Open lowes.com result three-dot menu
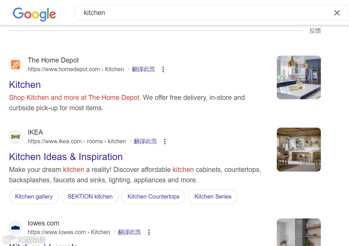The image size is (349, 246). tap(149, 232)
